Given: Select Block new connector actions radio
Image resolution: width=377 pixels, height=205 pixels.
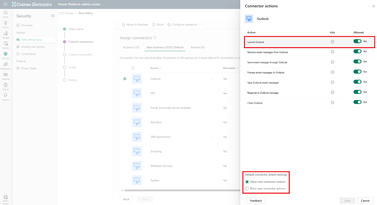Looking at the screenshot, I should tap(247, 188).
